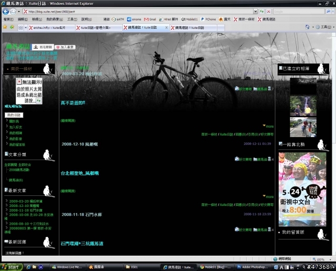Open the command bar 工具 dropdown
This screenshot has height=271, width=336.
pyautogui.click(x=325, y=27)
